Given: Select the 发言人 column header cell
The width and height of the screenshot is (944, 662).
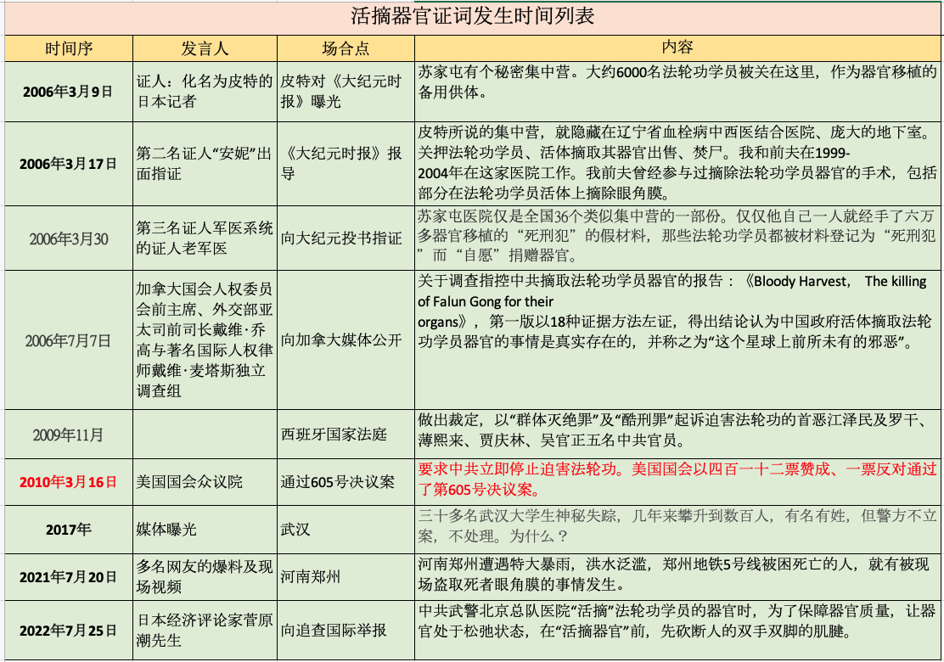Looking at the screenshot, I should coord(205,48).
